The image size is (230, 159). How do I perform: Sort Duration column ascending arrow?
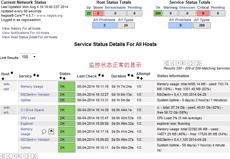click(129, 75)
